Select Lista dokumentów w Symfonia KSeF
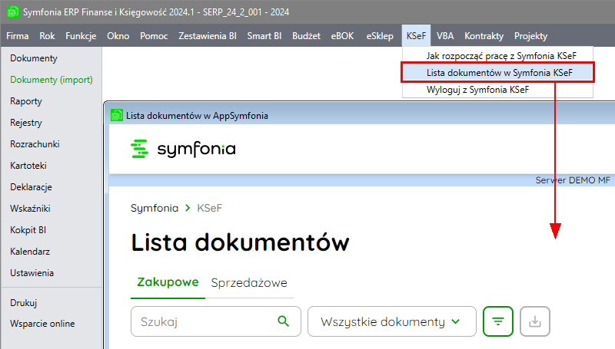This screenshot has height=349, width=615. pyautogui.click(x=499, y=73)
